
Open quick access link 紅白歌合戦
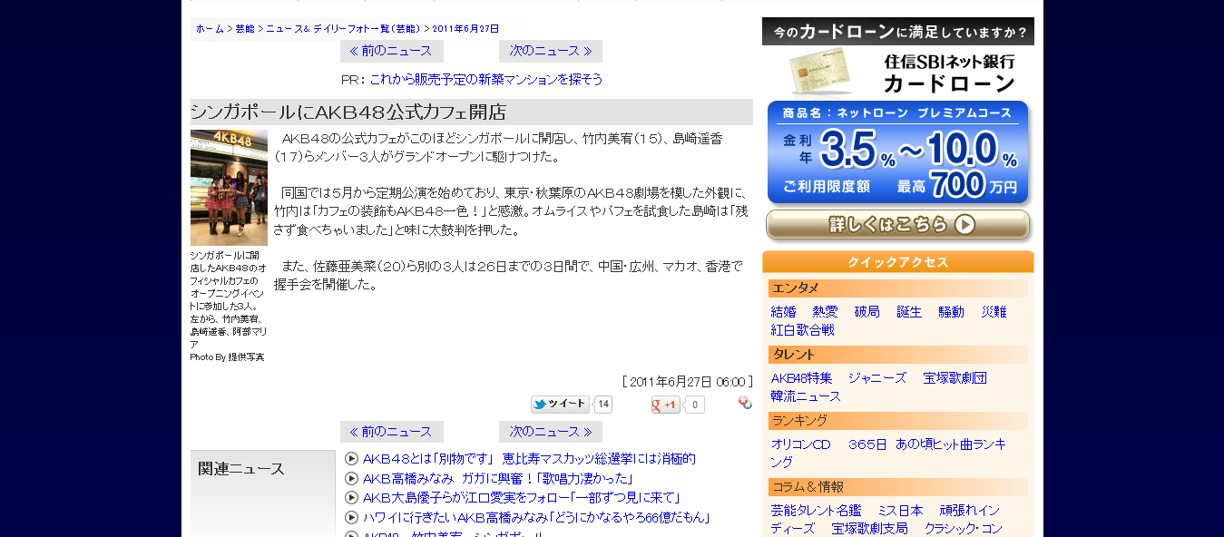(x=803, y=329)
